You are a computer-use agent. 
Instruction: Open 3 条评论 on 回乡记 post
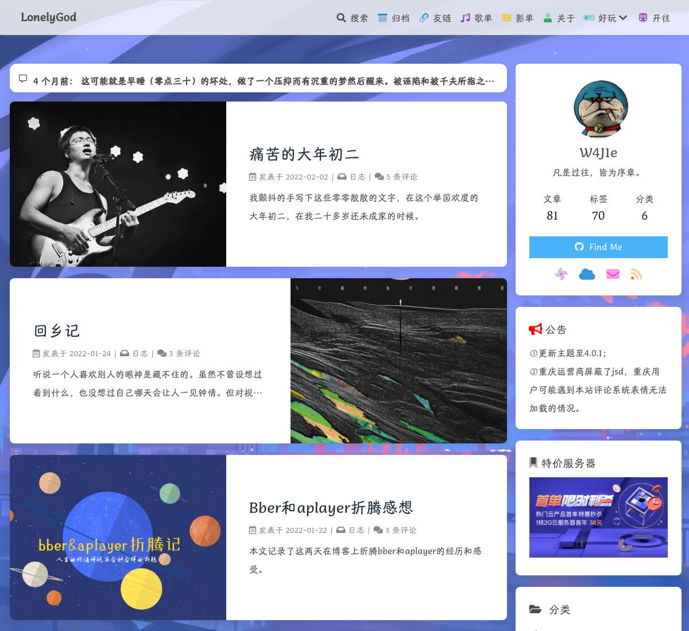[184, 353]
